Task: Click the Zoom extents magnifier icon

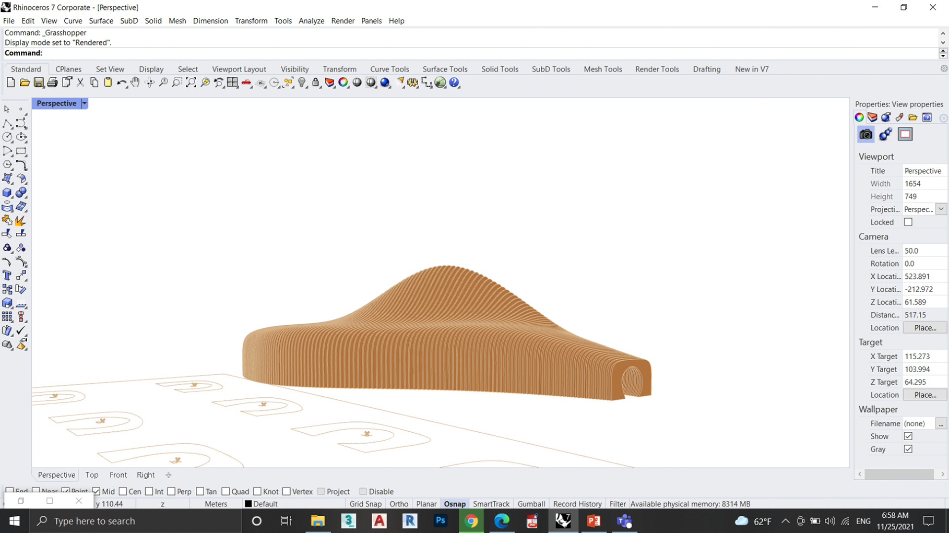Action: [191, 82]
